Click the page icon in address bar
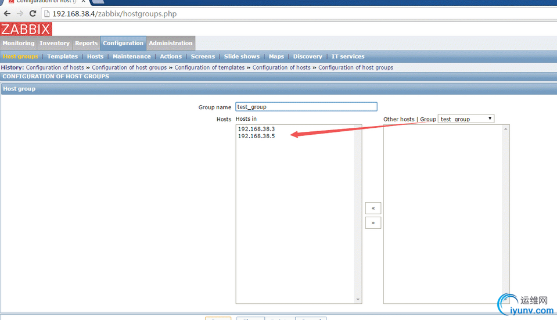The image size is (557, 320). 47,13
